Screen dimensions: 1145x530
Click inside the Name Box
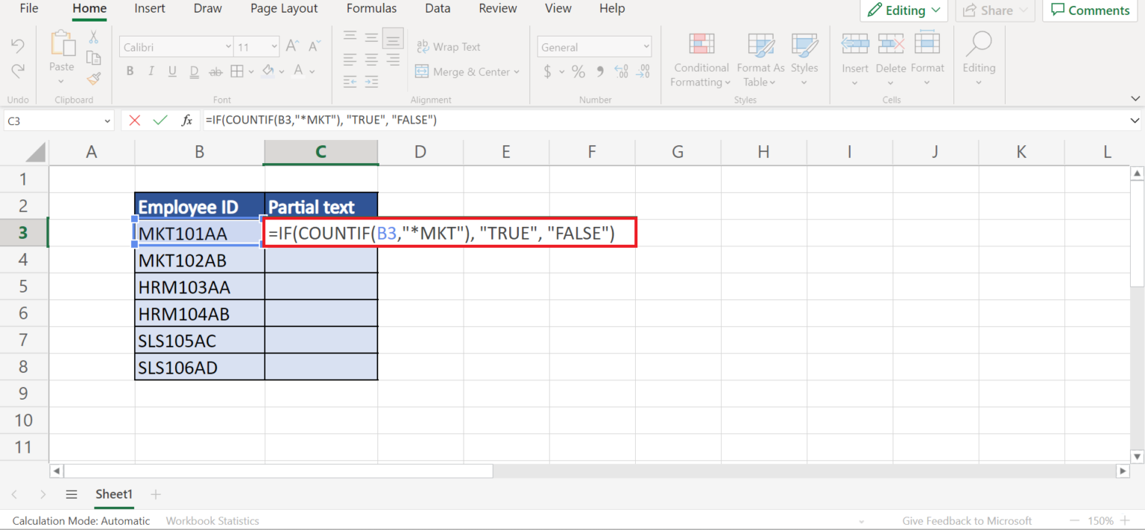(x=52, y=120)
